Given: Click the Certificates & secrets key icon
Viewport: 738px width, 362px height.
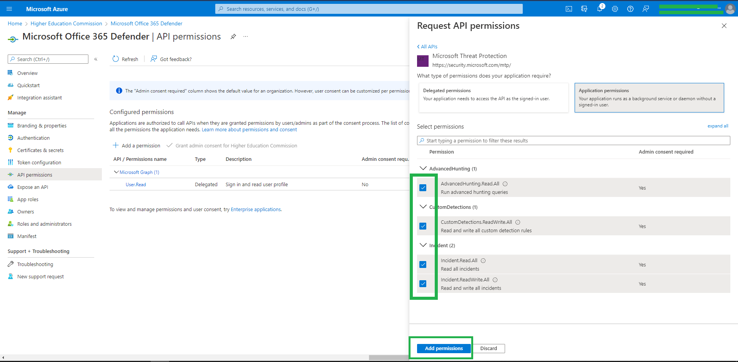Looking at the screenshot, I should click(10, 150).
